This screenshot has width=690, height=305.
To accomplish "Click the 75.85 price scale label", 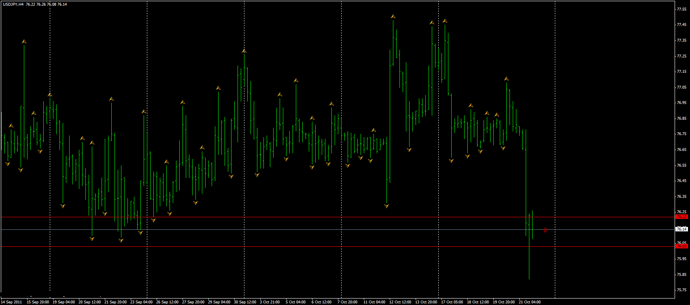I will tap(682, 275).
